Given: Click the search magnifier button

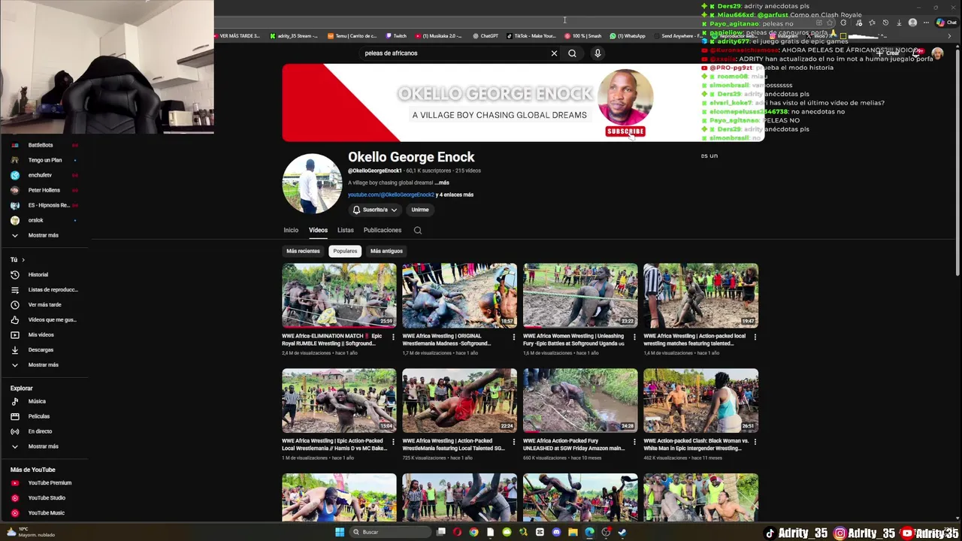Looking at the screenshot, I should (x=572, y=53).
